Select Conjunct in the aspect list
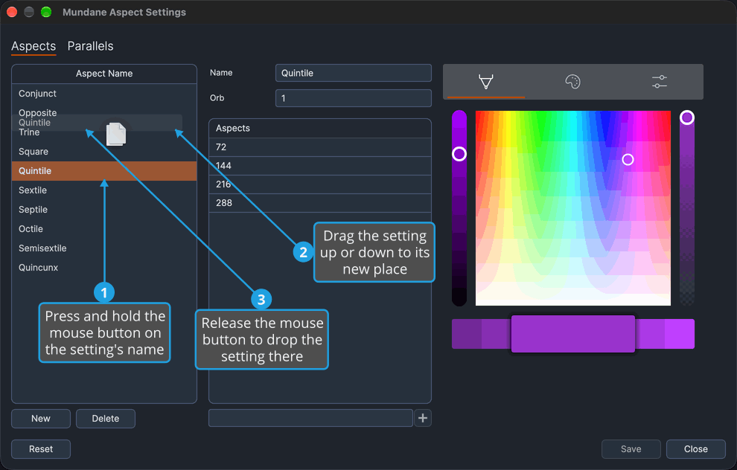This screenshot has height=470, width=737. (104, 94)
